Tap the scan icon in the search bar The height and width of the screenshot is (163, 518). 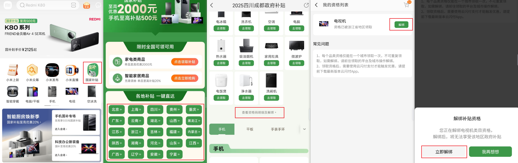pyautogui.click(x=74, y=5)
